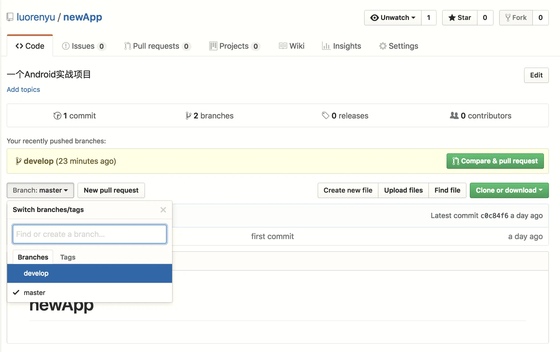This screenshot has width=560, height=352.
Task: Click the Fork button icon
Action: tap(508, 18)
